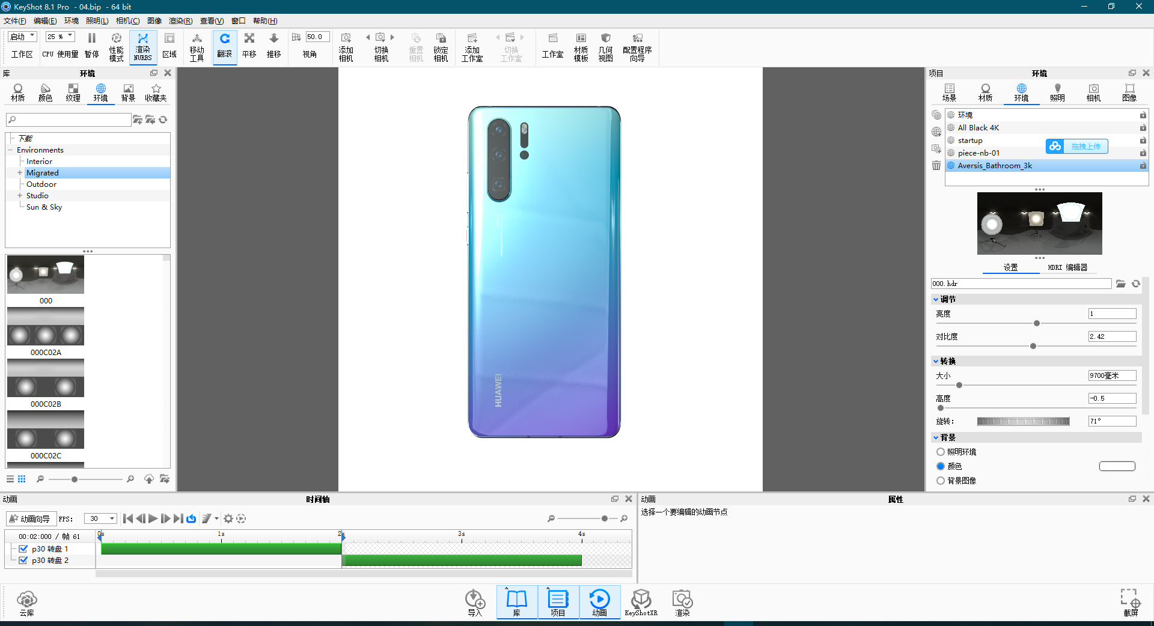Open the 文件(F) menu
Screen dimensions: 1154x626
point(15,21)
